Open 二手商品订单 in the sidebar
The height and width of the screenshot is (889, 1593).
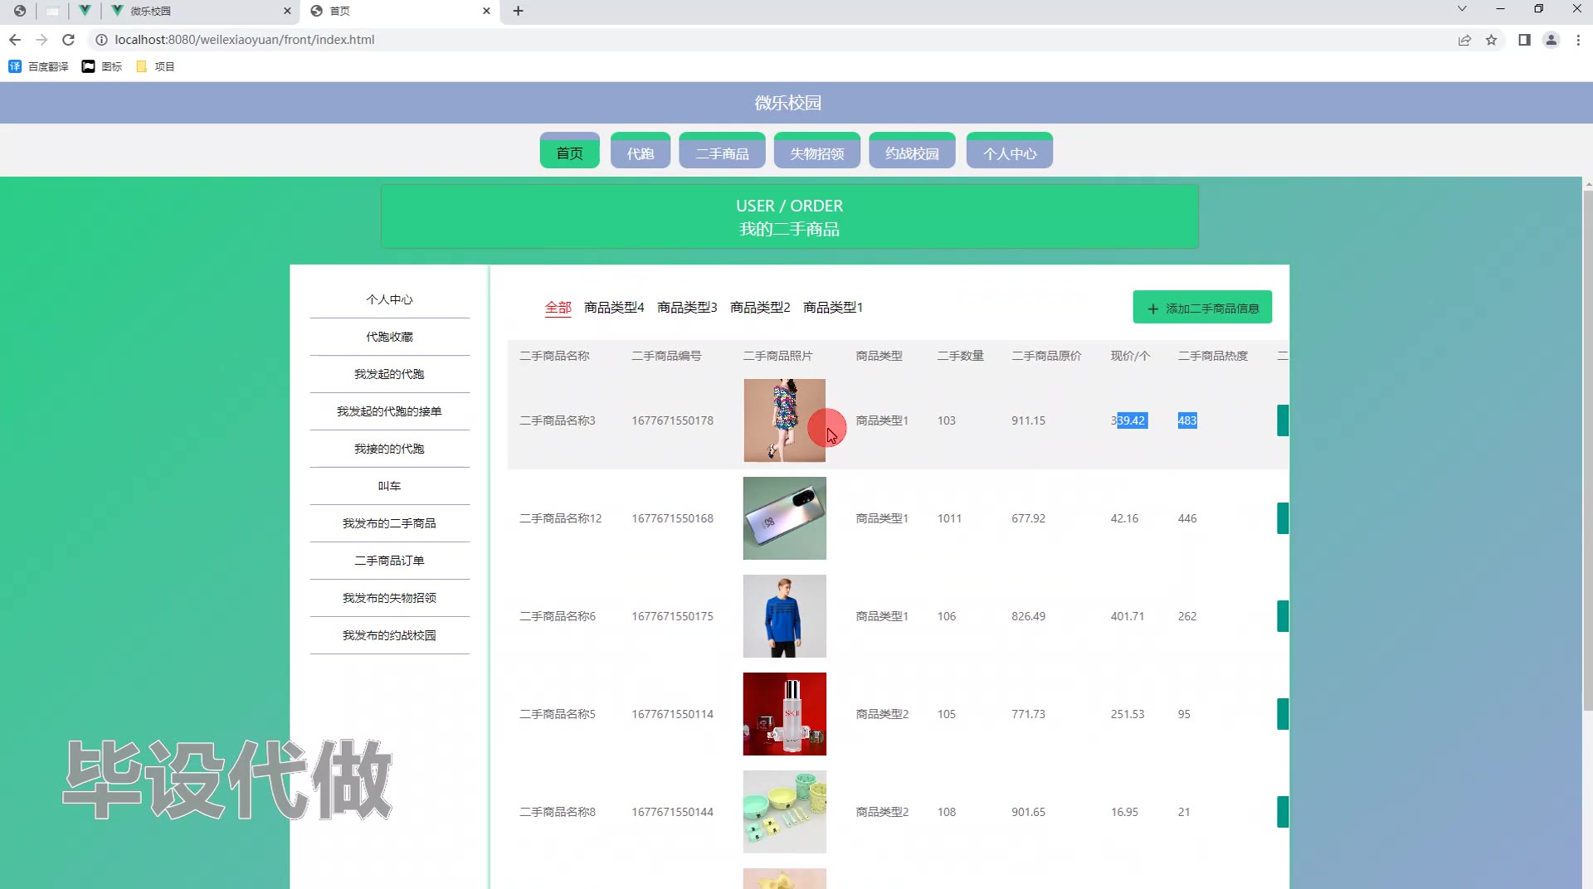tap(389, 561)
